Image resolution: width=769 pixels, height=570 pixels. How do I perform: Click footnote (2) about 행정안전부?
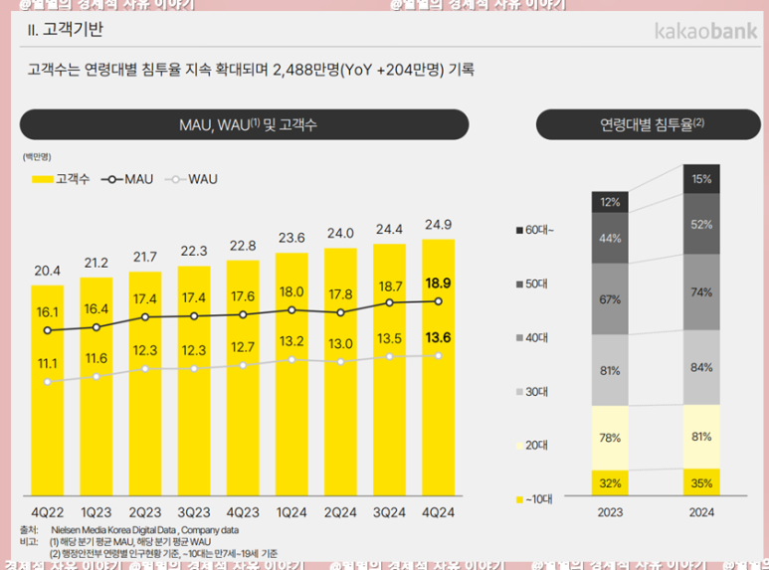tap(163, 554)
